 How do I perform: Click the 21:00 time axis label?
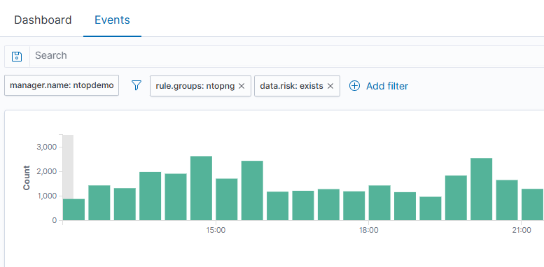522,230
